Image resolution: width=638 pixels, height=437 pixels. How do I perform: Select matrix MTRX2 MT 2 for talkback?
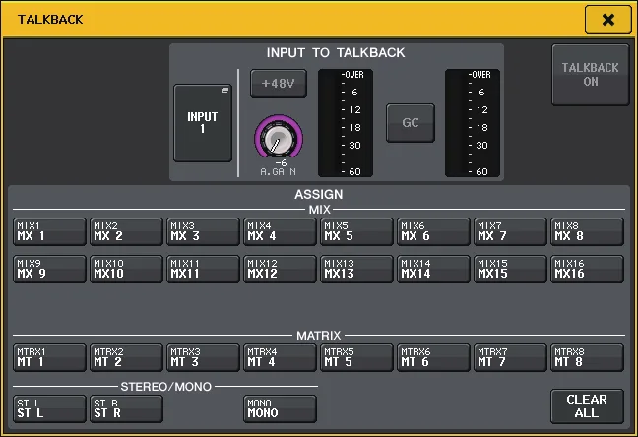point(126,357)
